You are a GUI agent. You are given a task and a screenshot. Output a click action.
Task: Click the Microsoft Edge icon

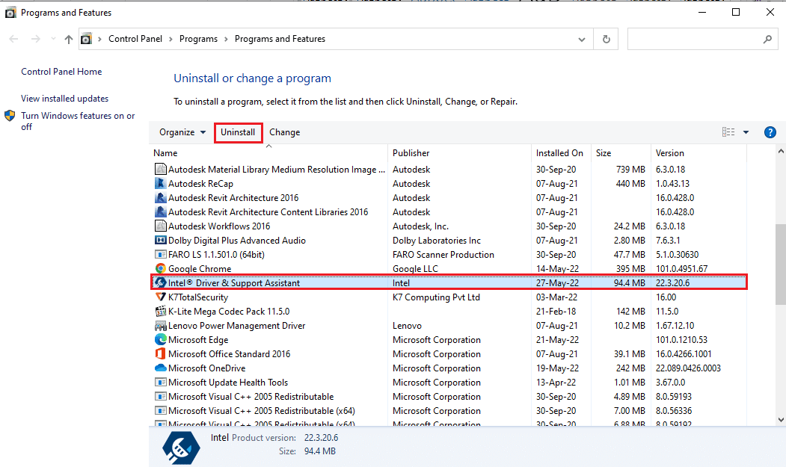coord(160,340)
